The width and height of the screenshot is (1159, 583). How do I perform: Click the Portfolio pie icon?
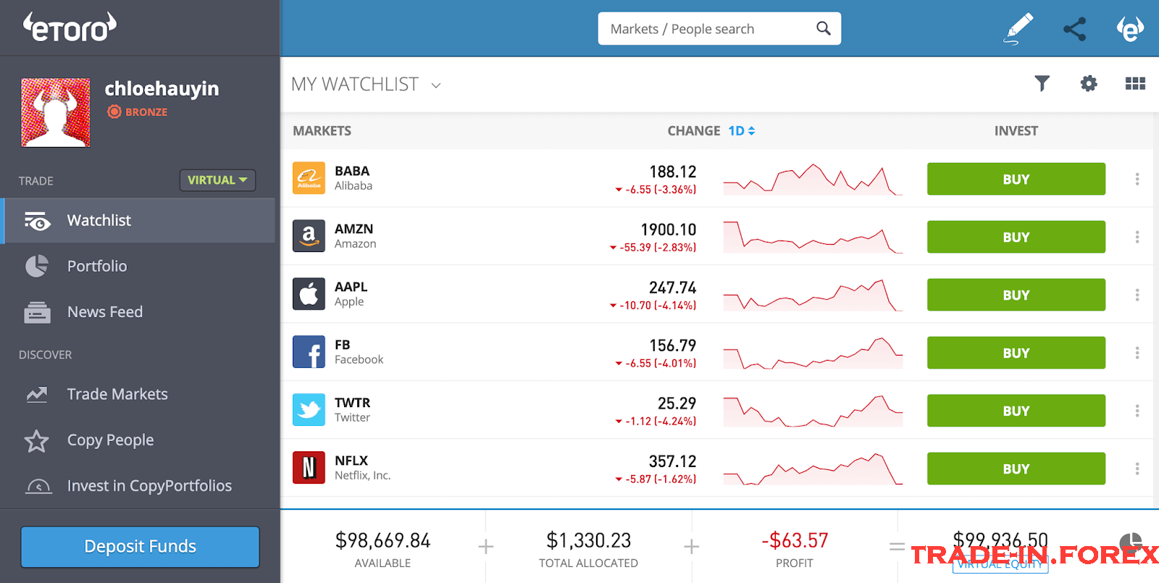[37, 266]
